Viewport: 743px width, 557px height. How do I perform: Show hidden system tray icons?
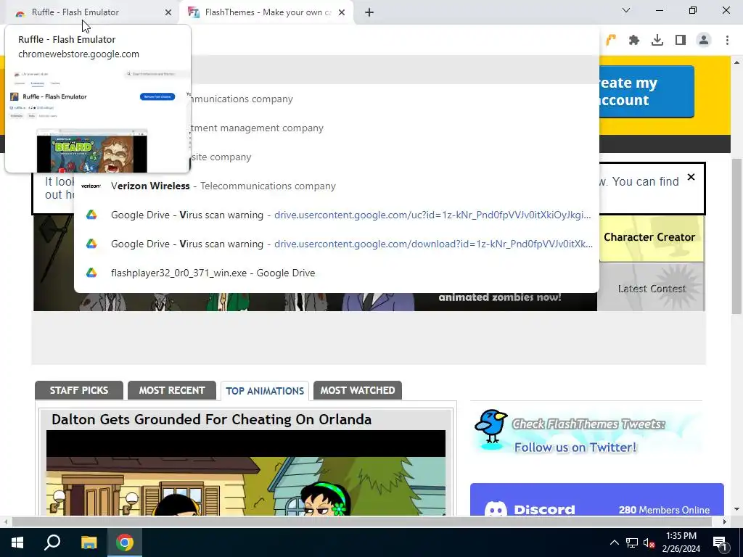click(x=614, y=542)
